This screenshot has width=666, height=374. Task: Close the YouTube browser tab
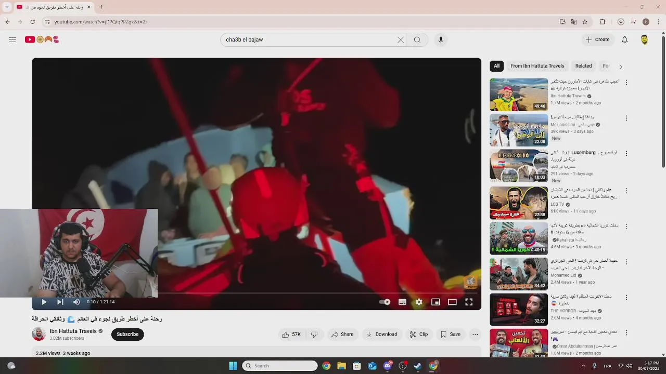[x=88, y=7]
